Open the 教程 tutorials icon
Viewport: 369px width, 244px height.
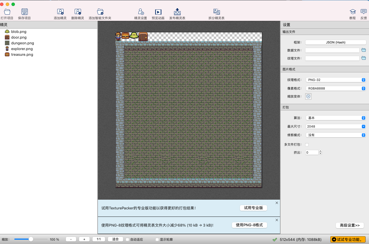point(352,12)
